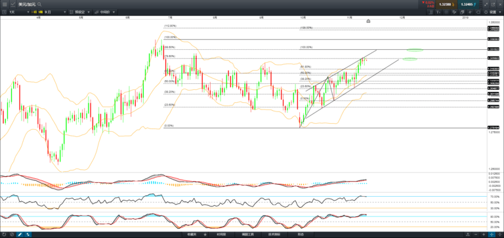Click the circle-slash clear icon at bottom
The height and width of the screenshot is (238, 504).
(x=12, y=235)
